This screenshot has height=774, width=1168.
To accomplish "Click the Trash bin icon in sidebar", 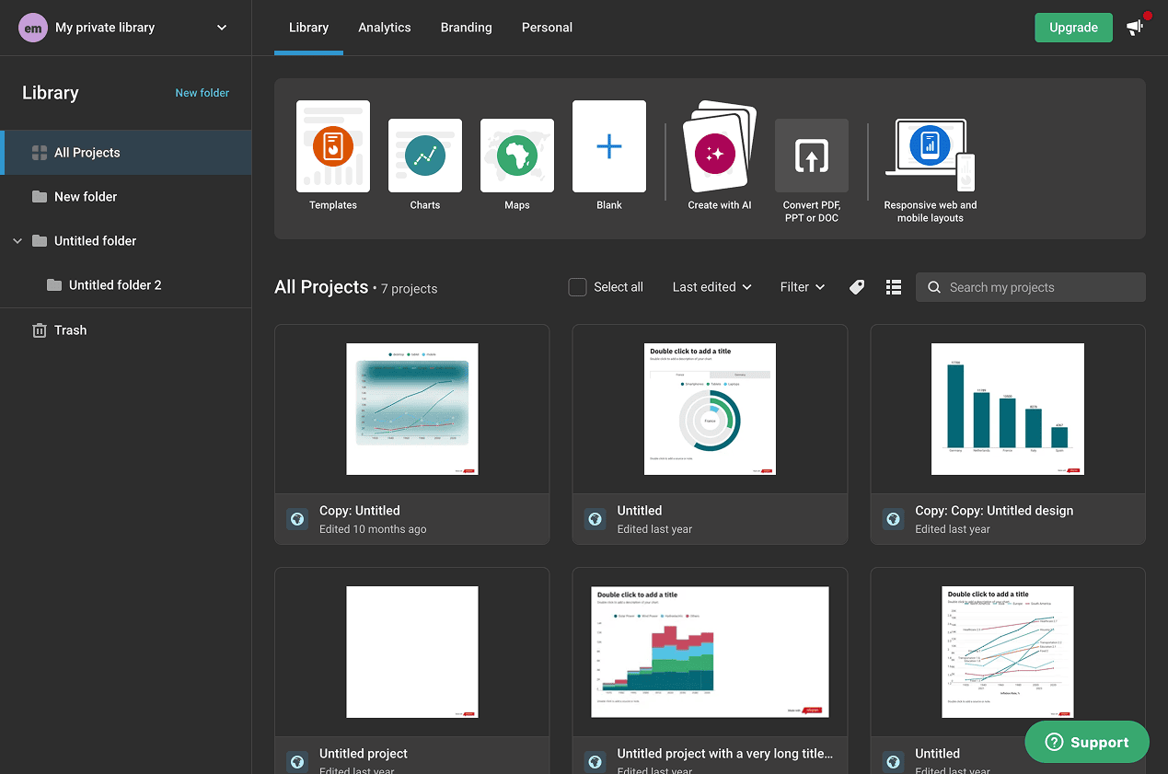I will click(40, 329).
